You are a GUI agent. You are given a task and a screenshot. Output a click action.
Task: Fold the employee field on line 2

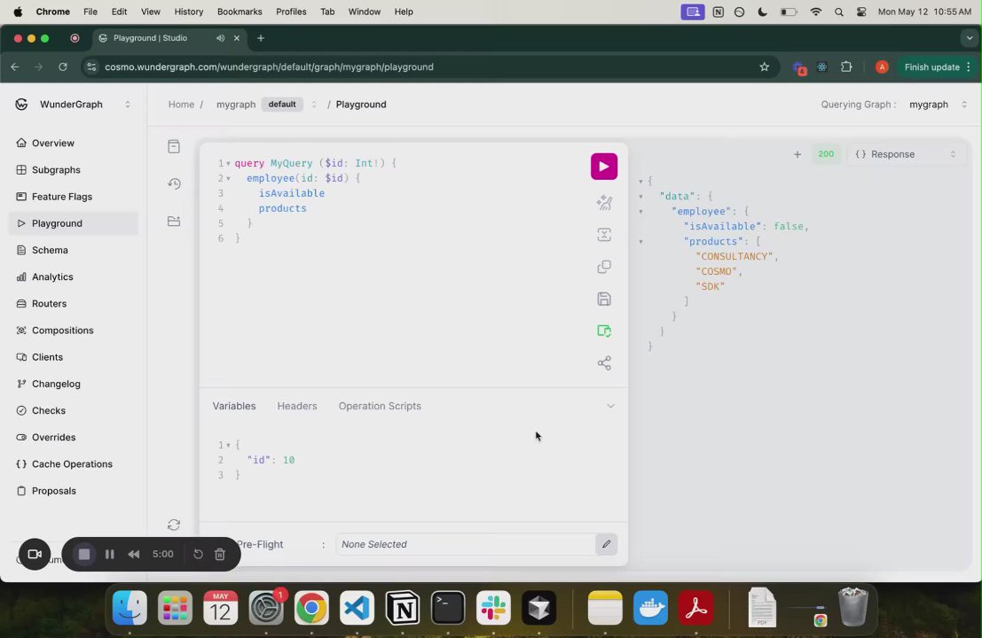228,178
